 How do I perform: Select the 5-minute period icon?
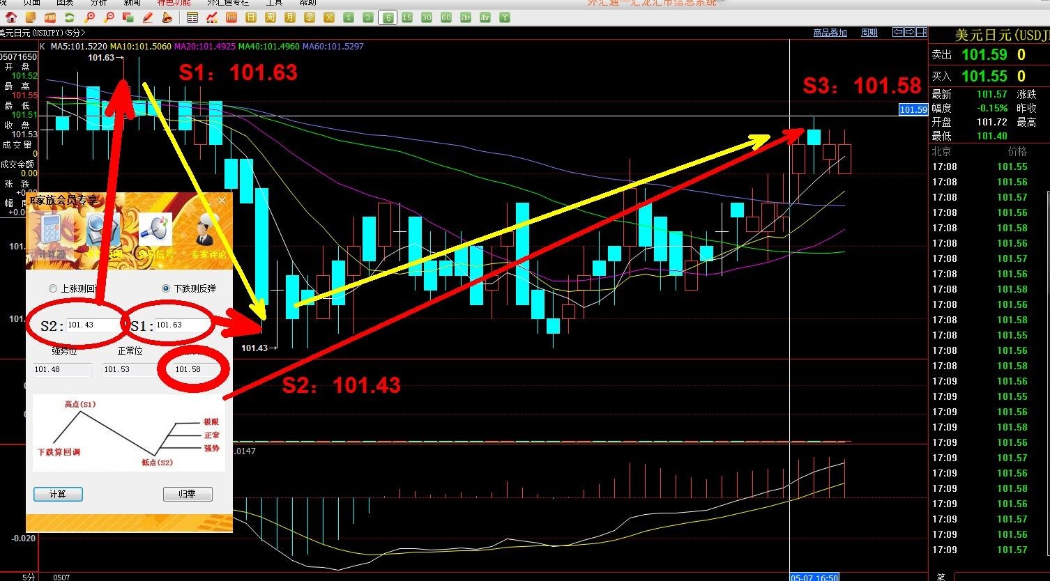pos(388,17)
